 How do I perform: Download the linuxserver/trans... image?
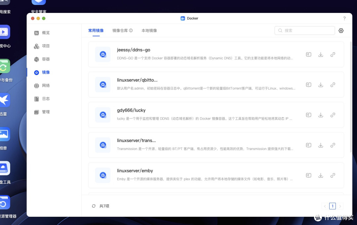pyautogui.click(x=321, y=145)
